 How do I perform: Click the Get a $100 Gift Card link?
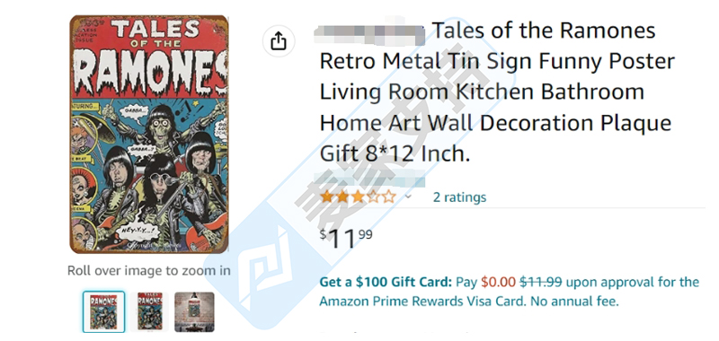point(386,282)
